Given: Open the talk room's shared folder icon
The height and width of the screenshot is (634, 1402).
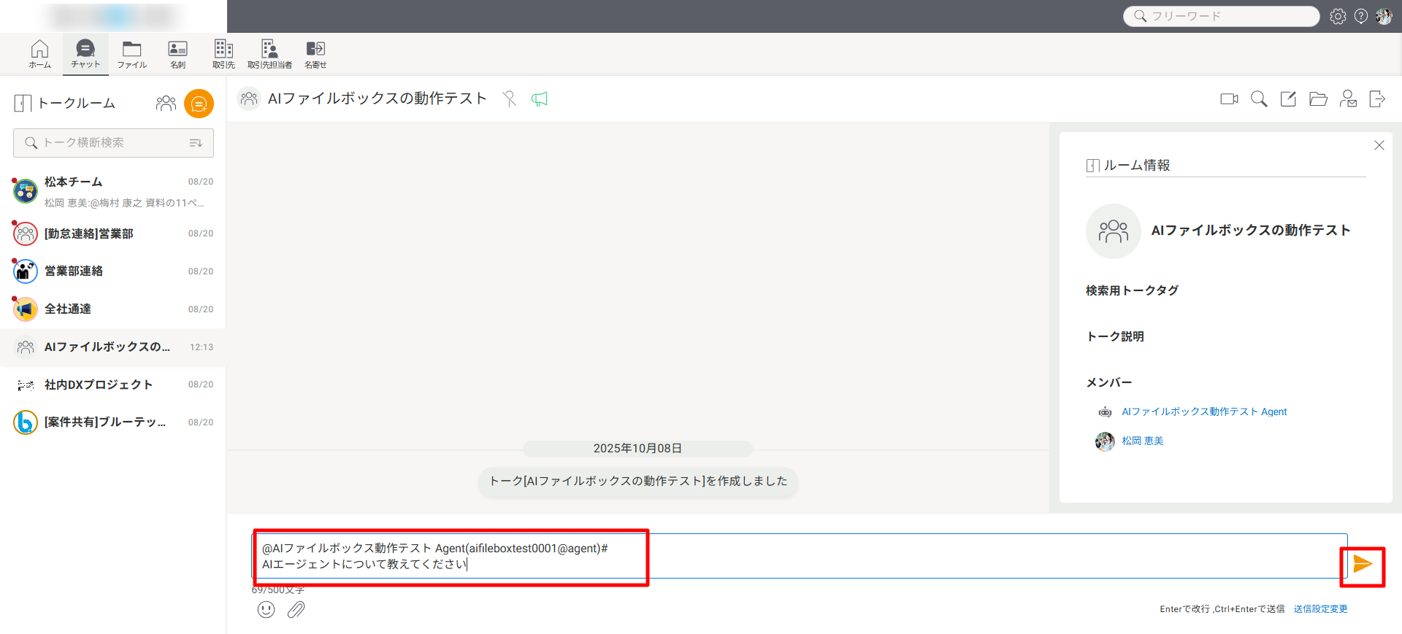Looking at the screenshot, I should tap(1318, 99).
